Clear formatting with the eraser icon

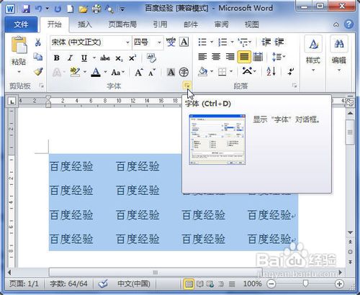tap(151, 58)
